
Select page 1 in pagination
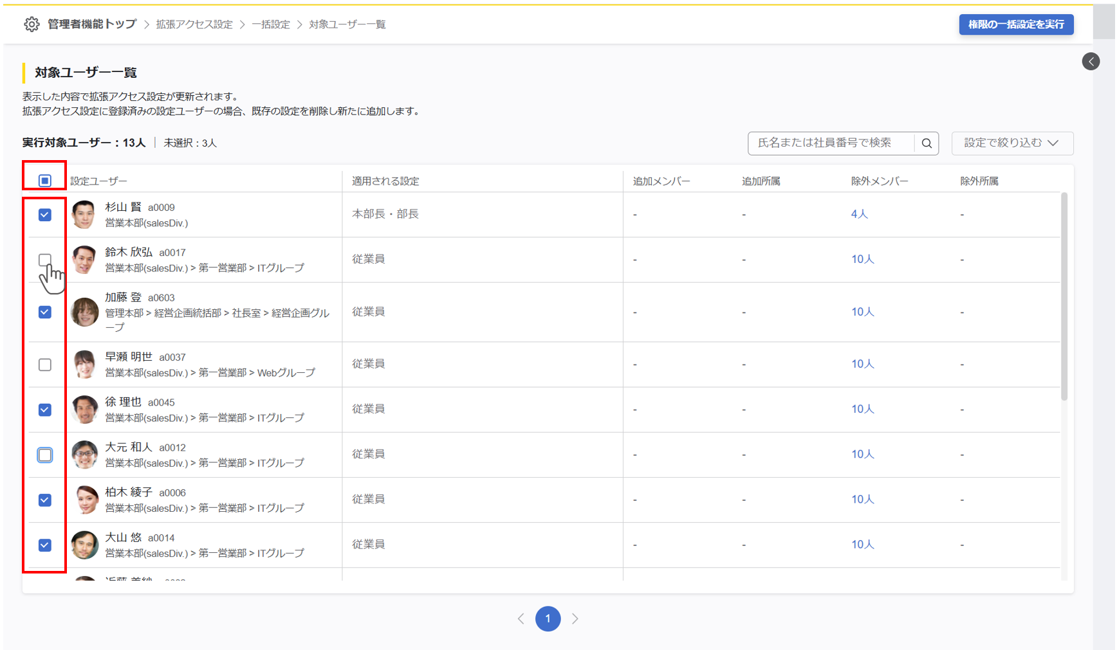pyautogui.click(x=548, y=618)
